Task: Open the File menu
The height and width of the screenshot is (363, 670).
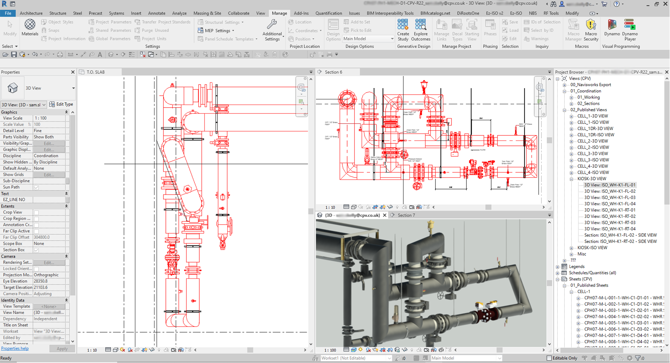Action: coord(8,13)
